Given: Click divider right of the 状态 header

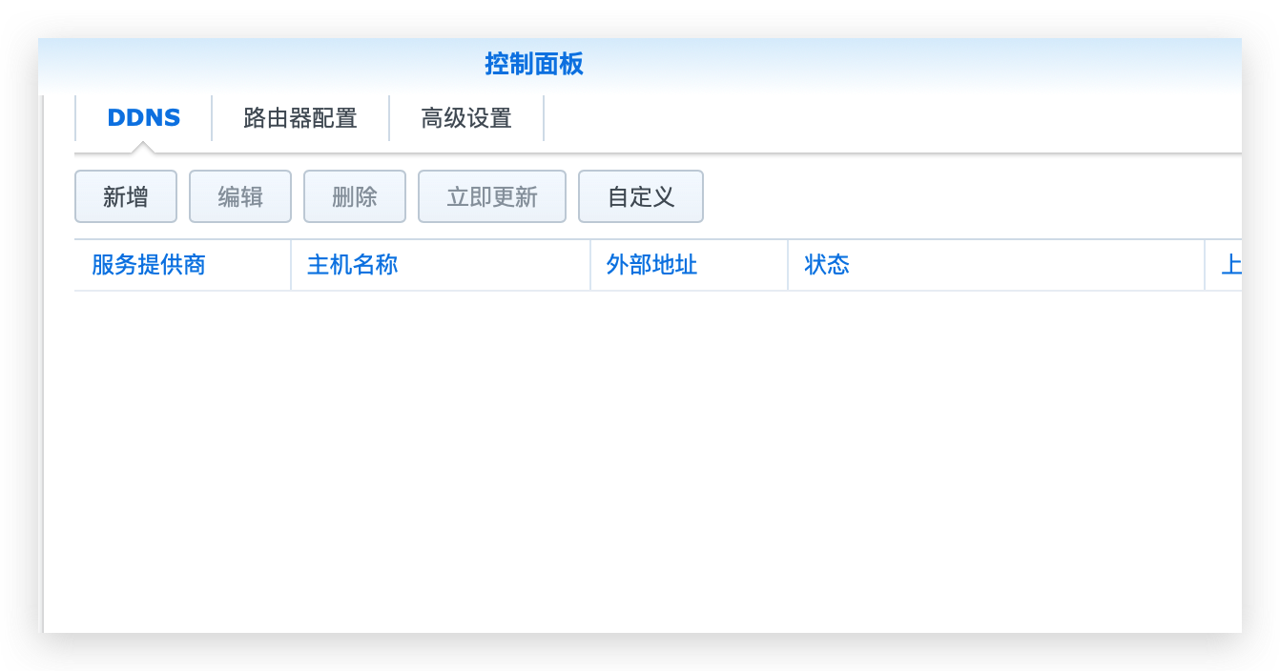Looking at the screenshot, I should tap(1205, 265).
